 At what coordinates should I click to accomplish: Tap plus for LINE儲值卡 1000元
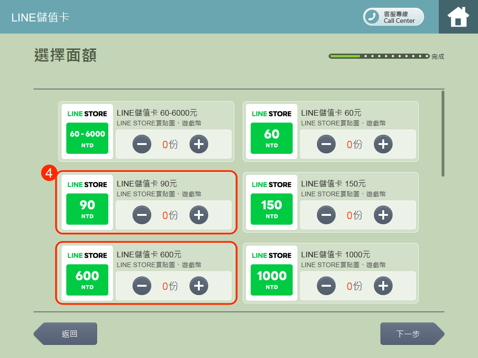coord(383,286)
